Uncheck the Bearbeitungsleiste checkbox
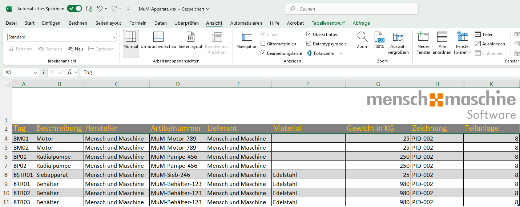Screen dimensions: 520x207 click(x=263, y=53)
